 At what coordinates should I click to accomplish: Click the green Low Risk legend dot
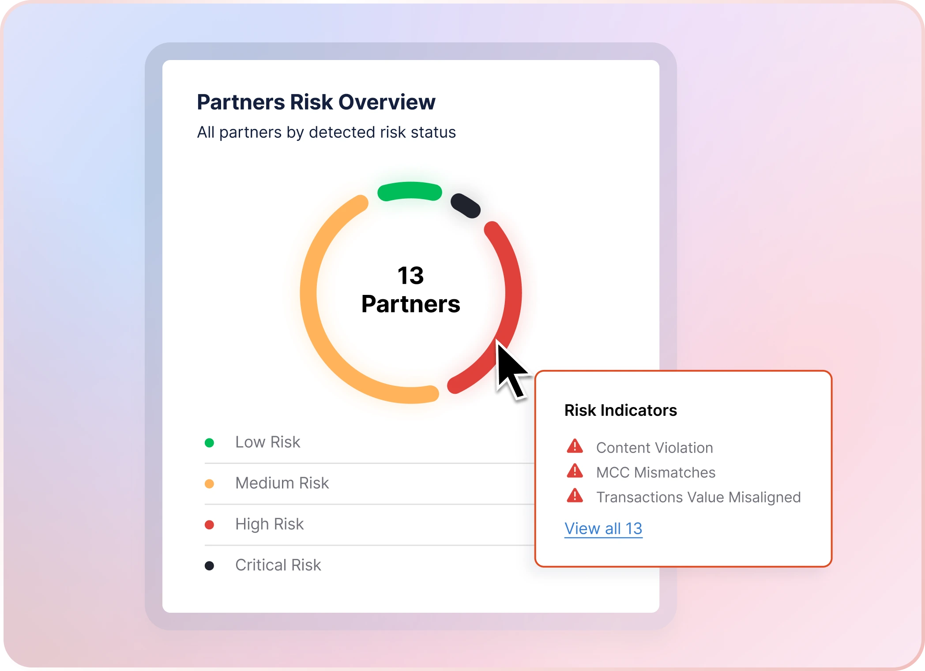pyautogui.click(x=209, y=442)
